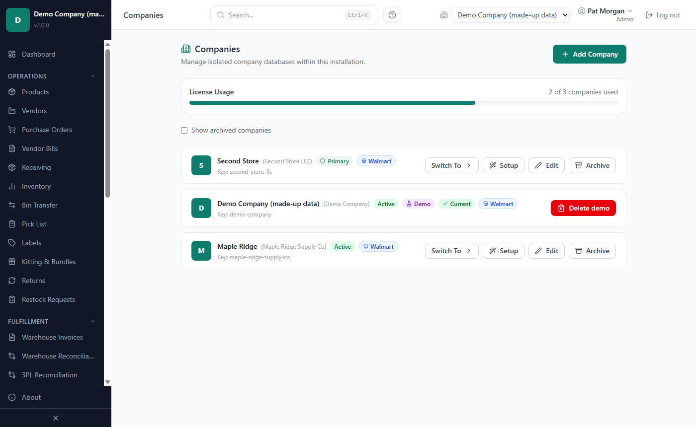This screenshot has height=427, width=696.
Task: Click the Products box icon
Action: (x=12, y=92)
